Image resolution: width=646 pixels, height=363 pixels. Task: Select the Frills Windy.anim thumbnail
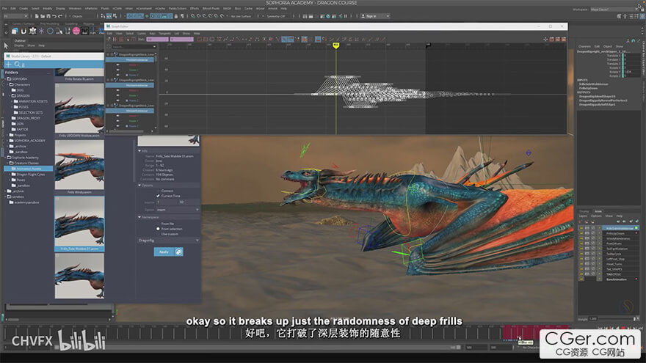pos(79,164)
